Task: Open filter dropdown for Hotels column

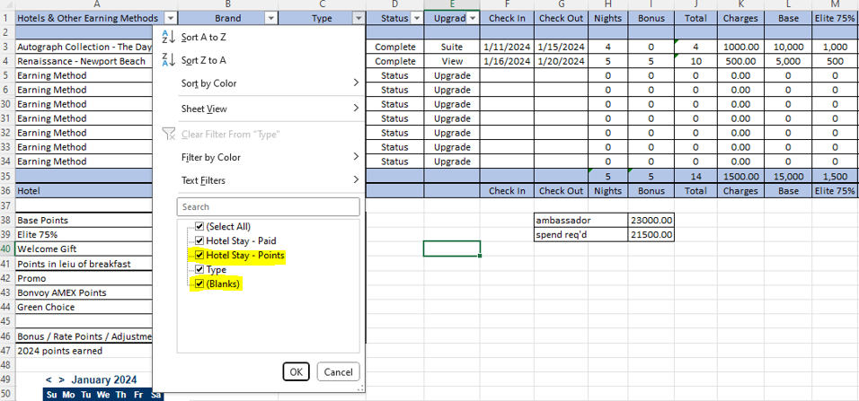Action: 171,18
